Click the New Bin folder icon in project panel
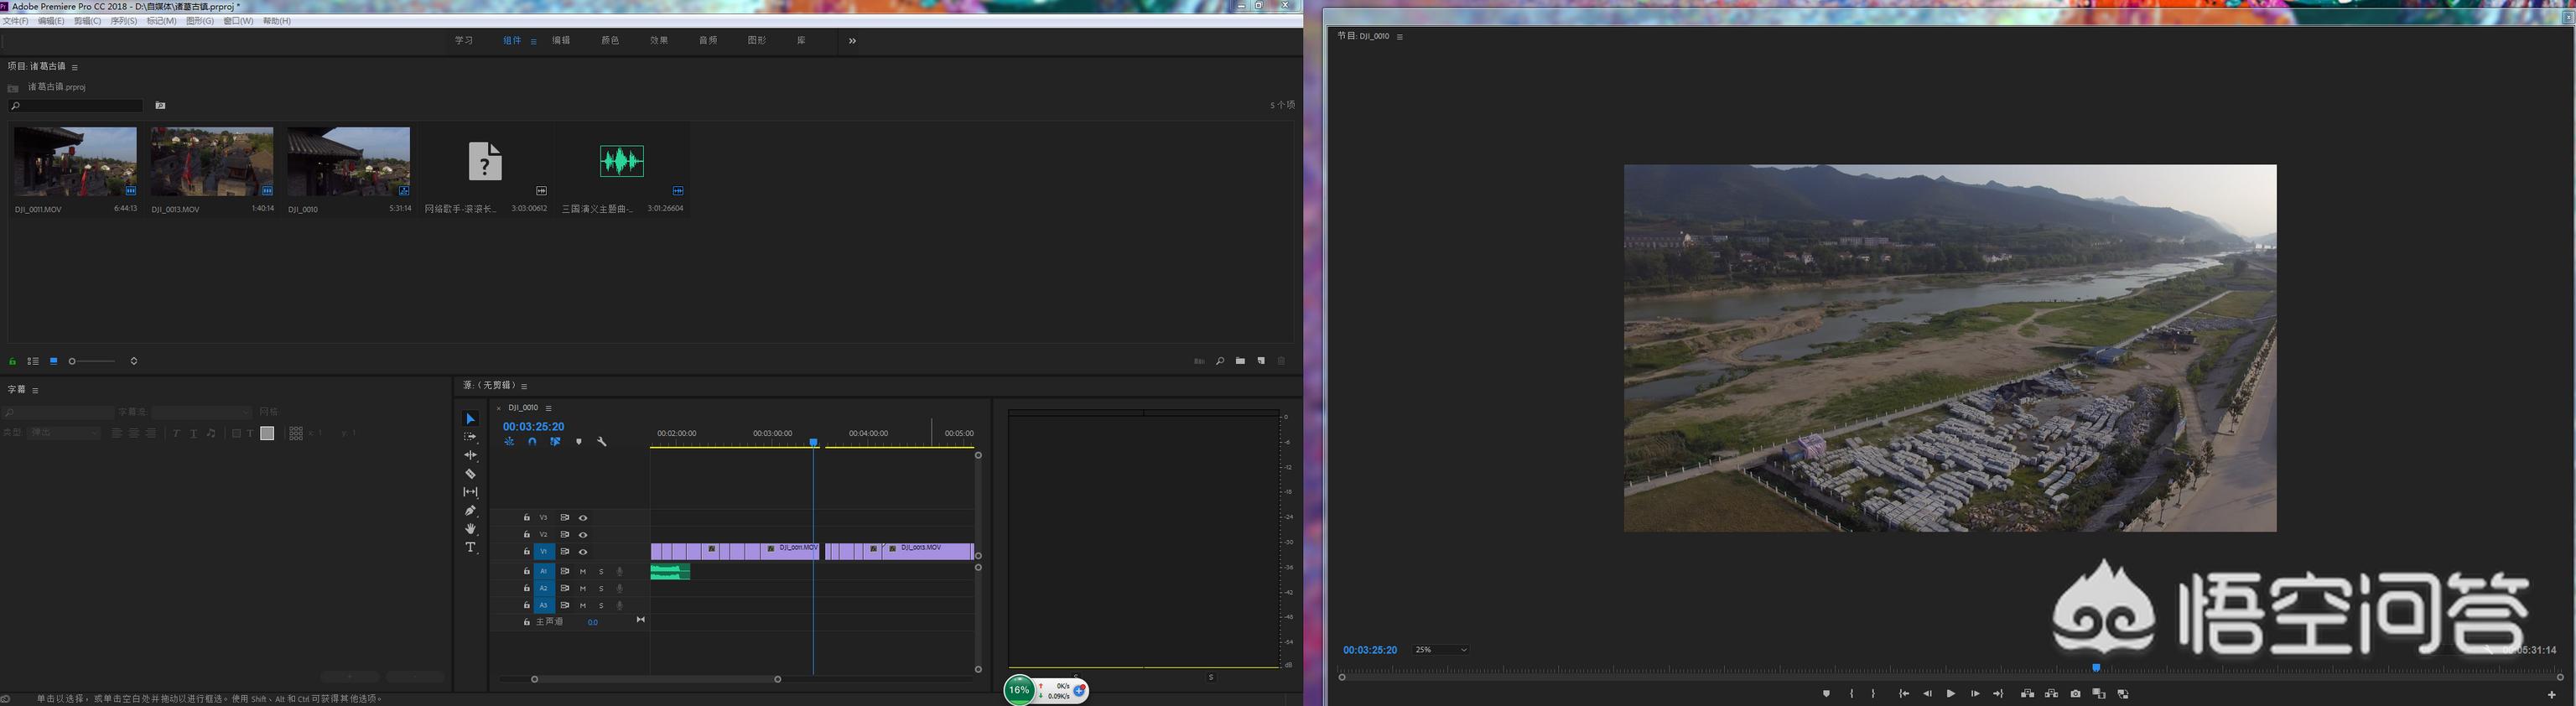This screenshot has height=706, width=2576. click(x=1240, y=361)
